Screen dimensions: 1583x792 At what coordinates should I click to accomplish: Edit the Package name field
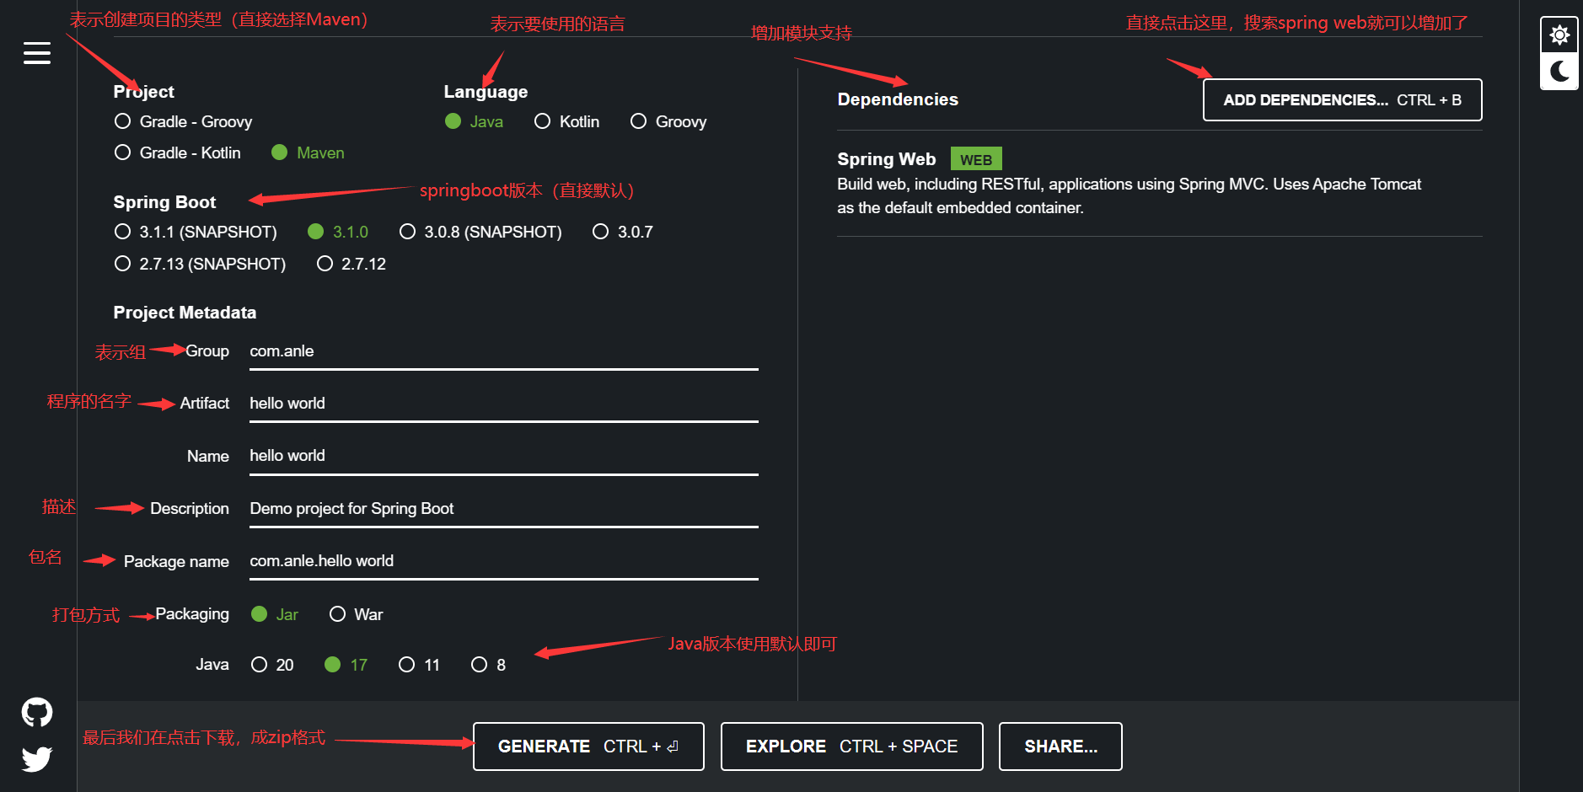(504, 561)
